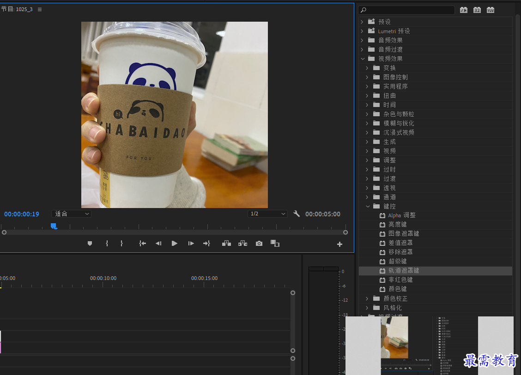
Task: Expand the 变换 folder
Action: click(x=367, y=68)
